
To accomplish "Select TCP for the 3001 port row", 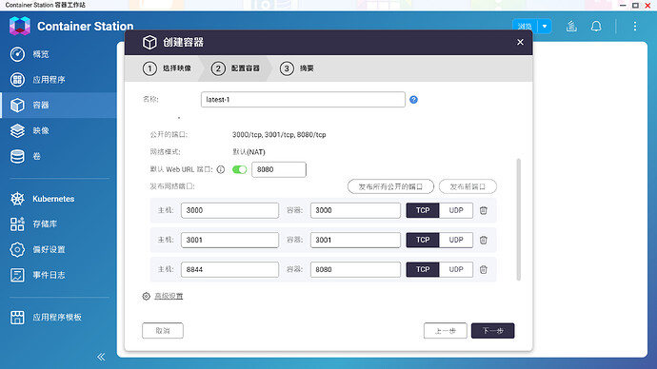I will click(x=423, y=241).
